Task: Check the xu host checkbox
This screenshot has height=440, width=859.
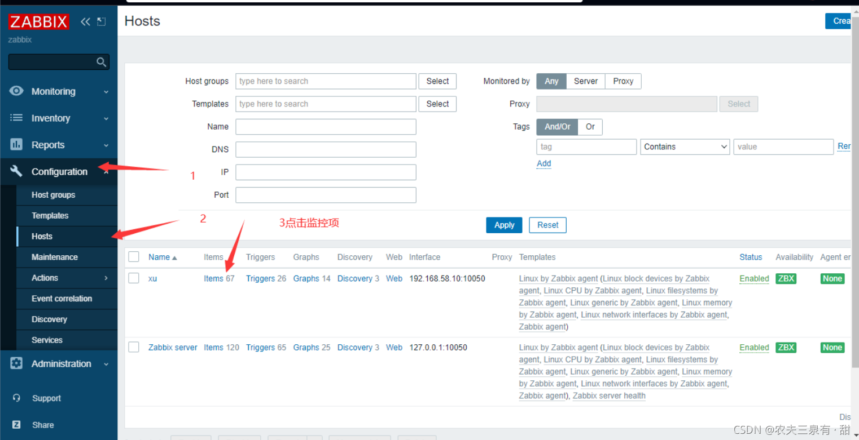Action: [134, 278]
